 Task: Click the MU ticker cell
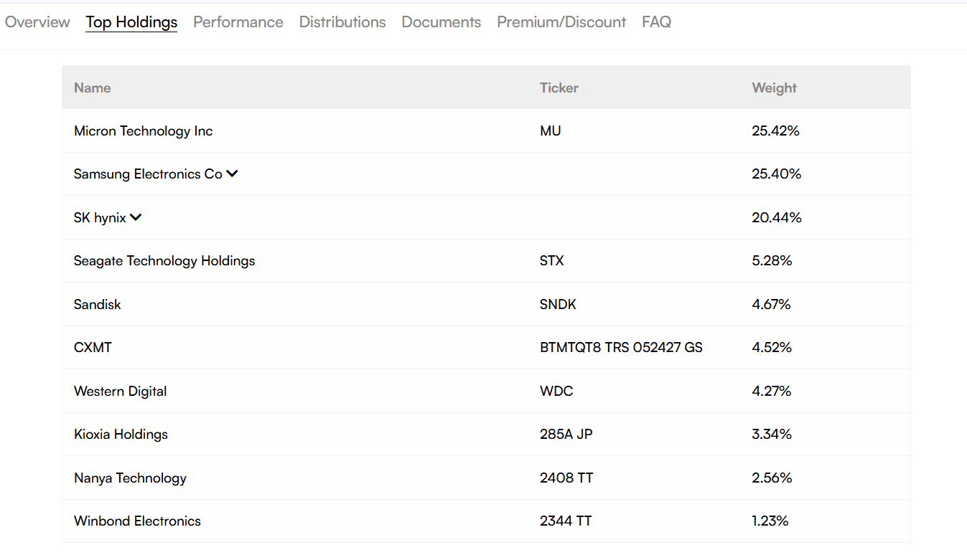point(551,131)
